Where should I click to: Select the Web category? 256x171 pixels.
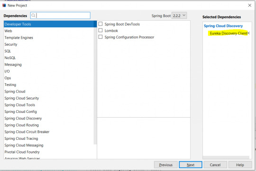click(49, 31)
